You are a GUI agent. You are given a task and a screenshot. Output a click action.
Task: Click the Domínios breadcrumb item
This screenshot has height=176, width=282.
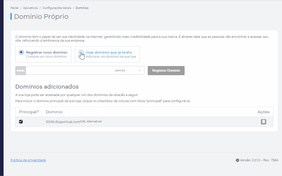[x=82, y=8]
